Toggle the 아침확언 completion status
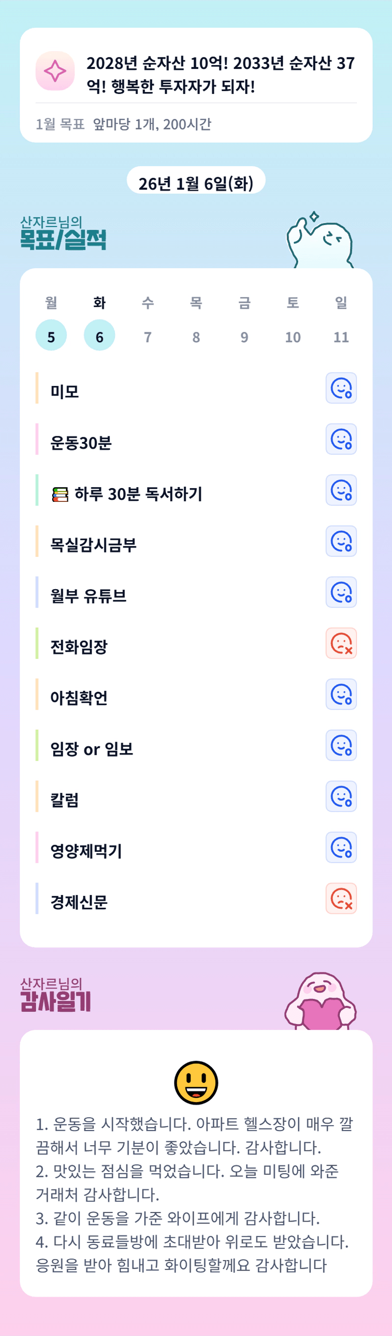Image resolution: width=392 pixels, height=1336 pixels. pos(341,694)
